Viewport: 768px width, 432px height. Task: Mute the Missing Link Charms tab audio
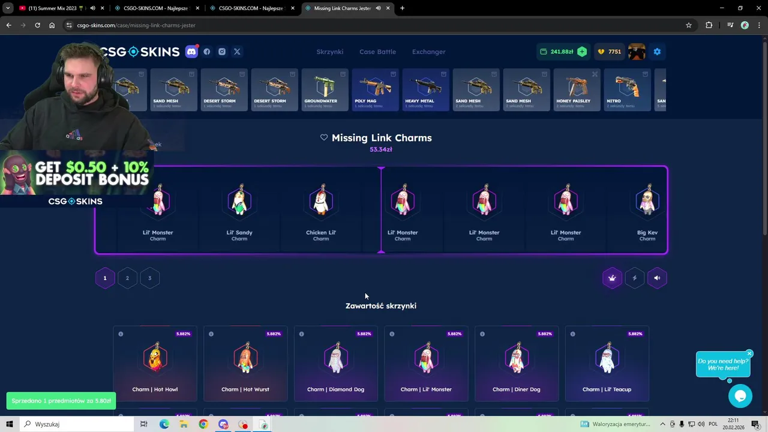coord(378,8)
